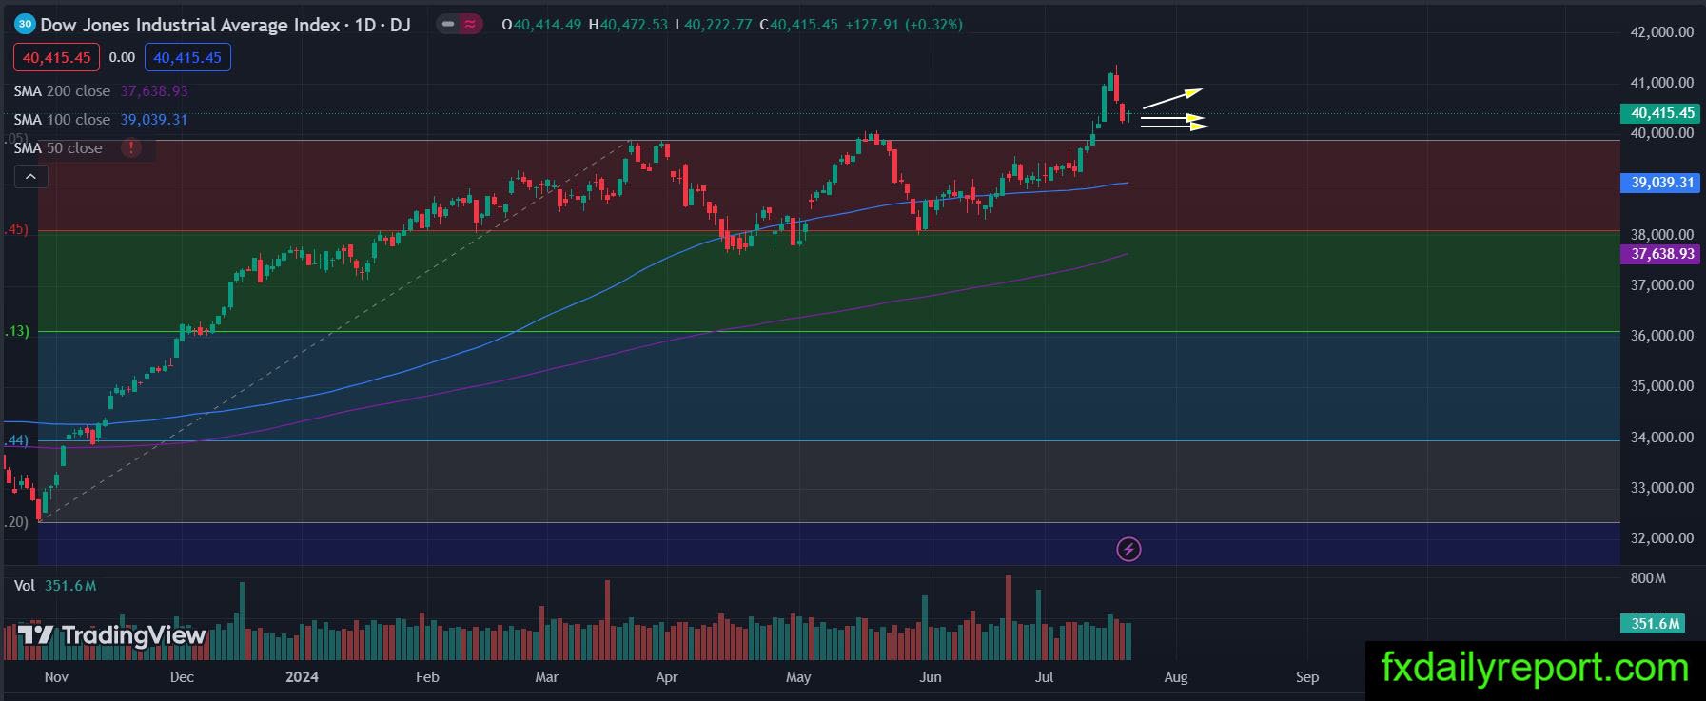Click the 351.6M volume label on axis
This screenshot has height=701, width=1706.
[1655, 624]
